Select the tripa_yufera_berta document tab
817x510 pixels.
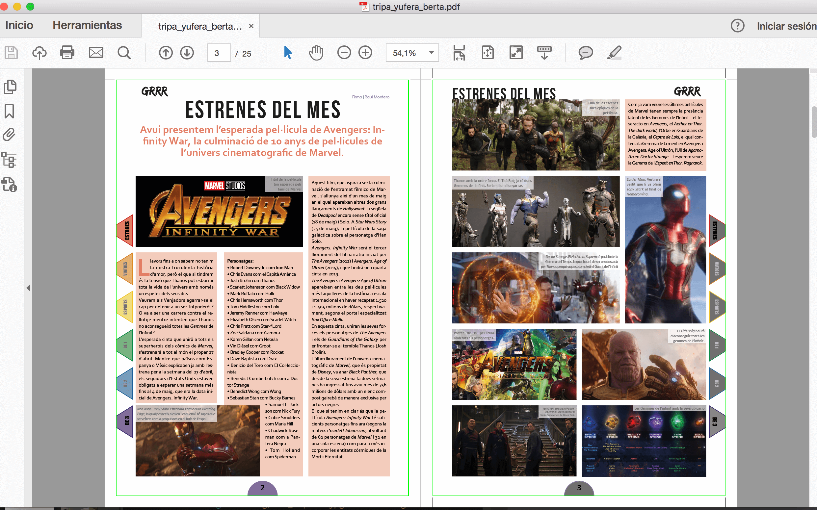pos(200,26)
